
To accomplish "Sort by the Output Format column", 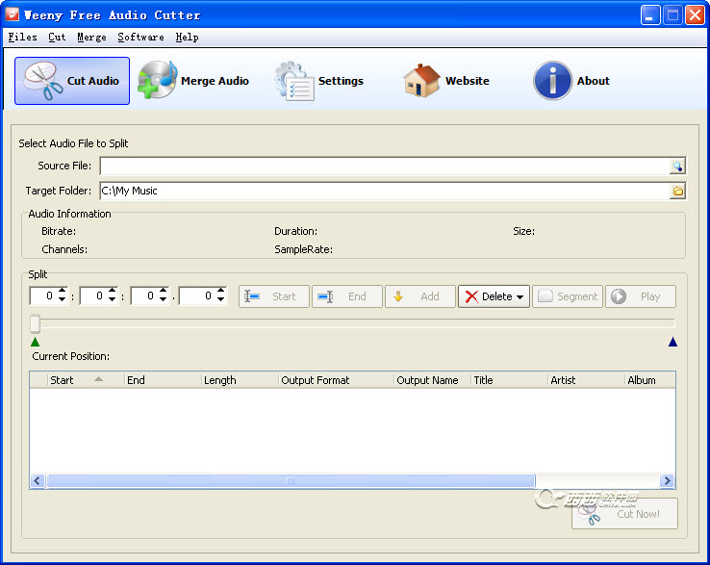I will tap(336, 380).
